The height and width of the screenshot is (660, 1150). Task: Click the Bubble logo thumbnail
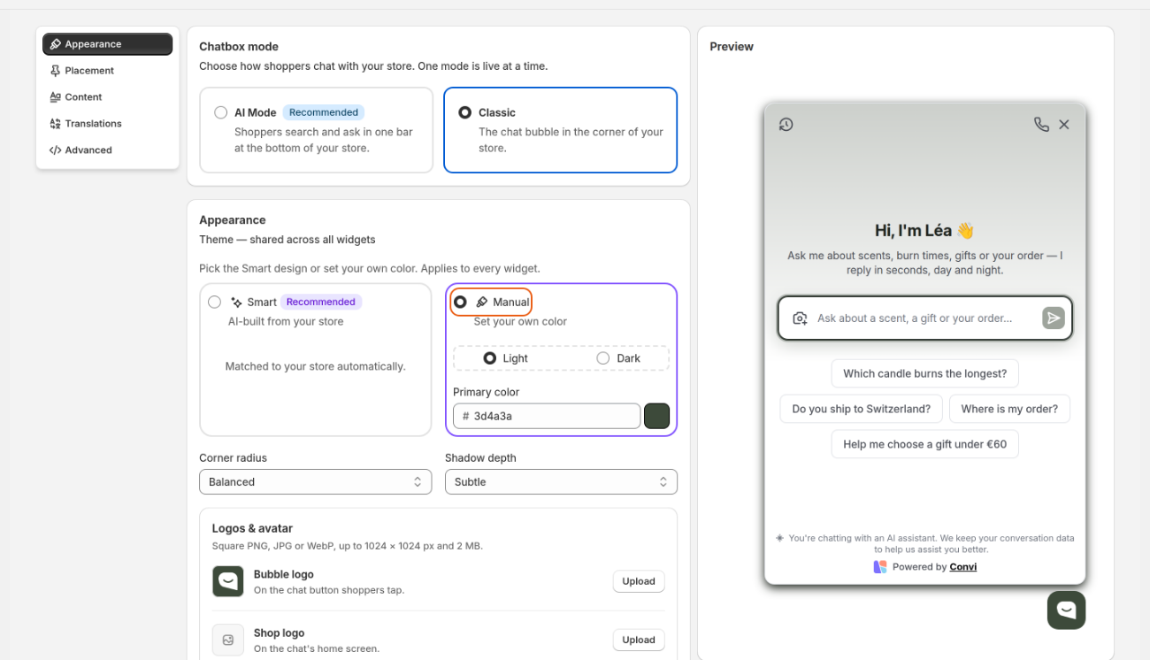point(228,581)
